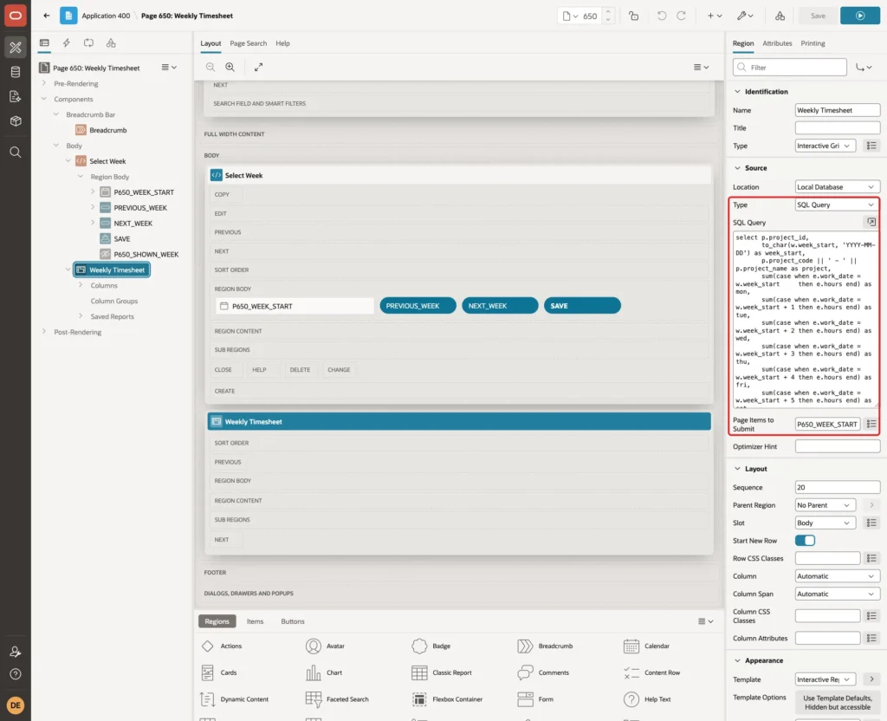Open the Utilities wrench menu

point(745,16)
